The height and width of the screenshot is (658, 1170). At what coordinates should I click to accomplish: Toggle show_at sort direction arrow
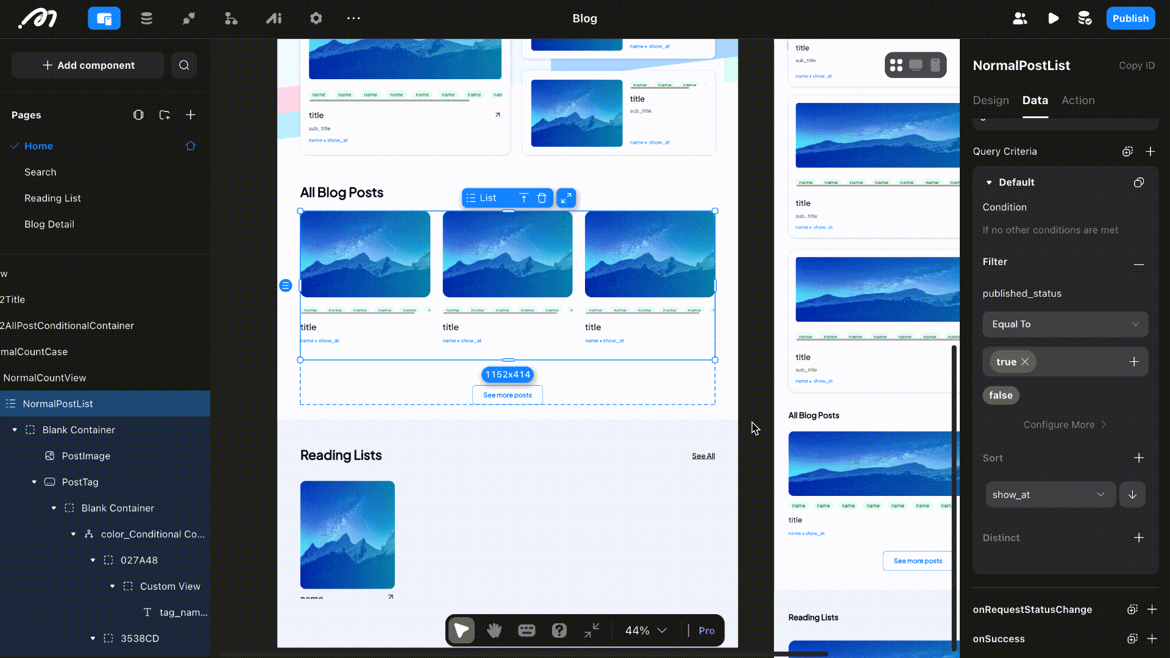point(1132,495)
